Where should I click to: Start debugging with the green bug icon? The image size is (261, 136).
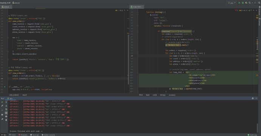(x=243, y=3)
